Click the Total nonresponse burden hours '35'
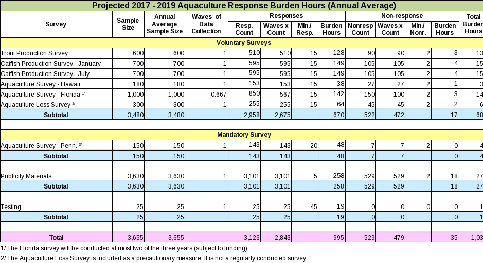The width and height of the screenshot is (483, 263). point(445,237)
